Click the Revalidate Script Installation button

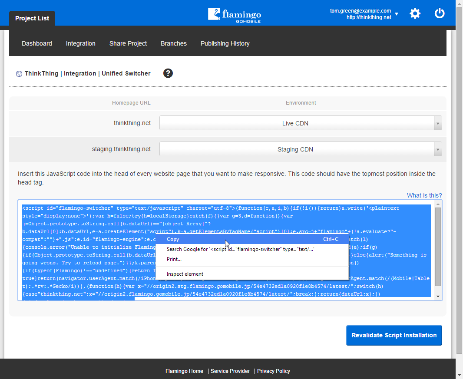coord(394,335)
